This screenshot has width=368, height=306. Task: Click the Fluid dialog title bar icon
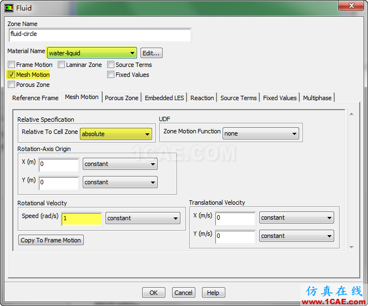(8, 8)
